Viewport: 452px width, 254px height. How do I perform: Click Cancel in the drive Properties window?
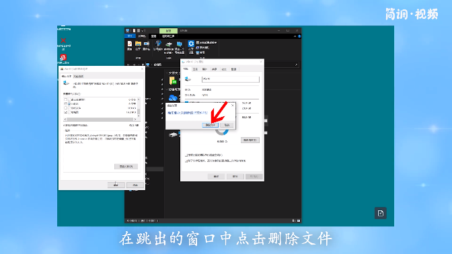[235, 176]
